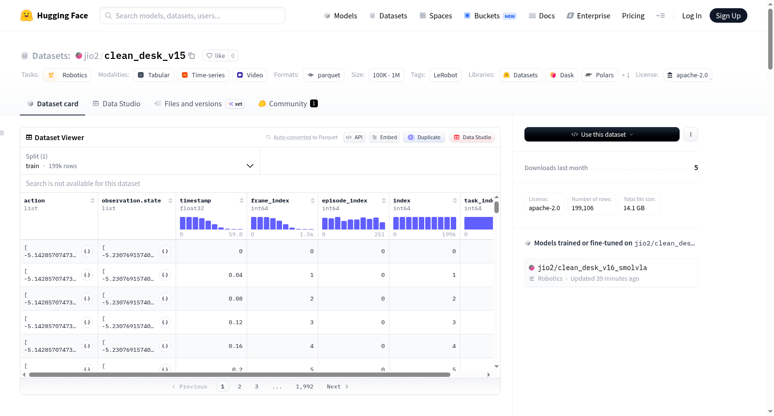The width and height of the screenshot is (774, 416).
Task: Click the Duplicate button
Action: 424,137
